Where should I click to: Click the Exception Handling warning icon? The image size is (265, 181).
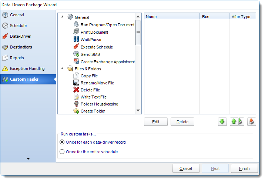click(5, 68)
